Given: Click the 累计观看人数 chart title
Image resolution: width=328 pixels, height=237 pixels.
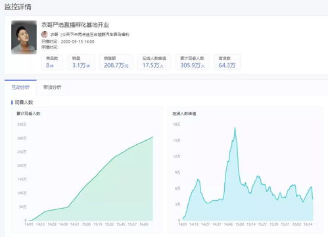Looking at the screenshot, I should [x=28, y=113].
